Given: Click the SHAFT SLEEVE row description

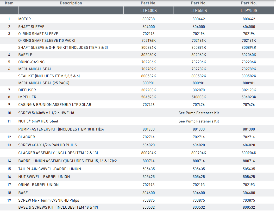Looking at the screenshot, I should [x=31, y=27].
